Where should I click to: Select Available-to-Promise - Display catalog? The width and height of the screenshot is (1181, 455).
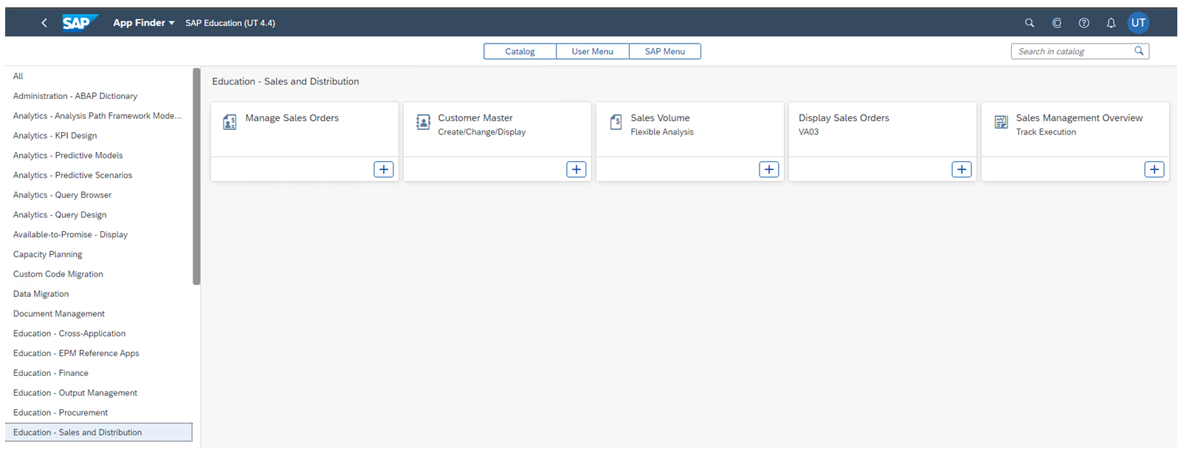point(98,235)
